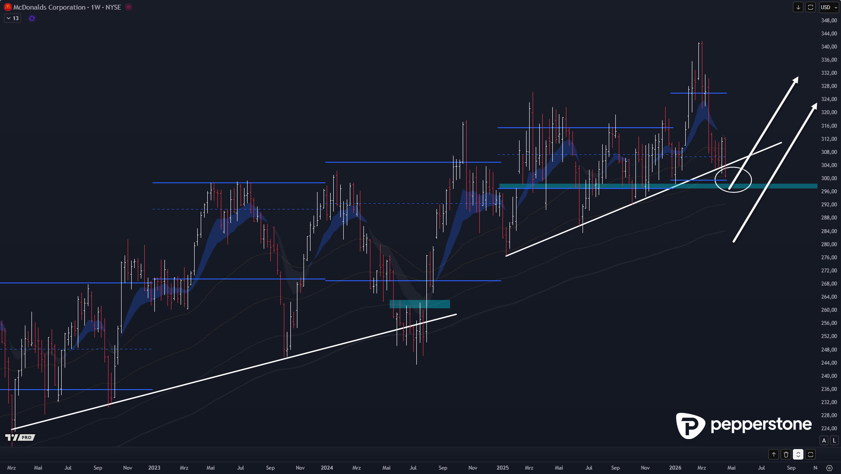Click the trash delete pane icon
This screenshot has width=841, height=474.
tap(786, 454)
